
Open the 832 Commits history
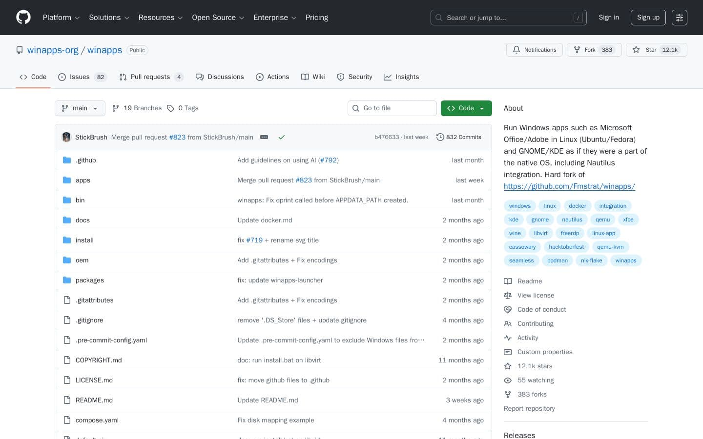458,138
